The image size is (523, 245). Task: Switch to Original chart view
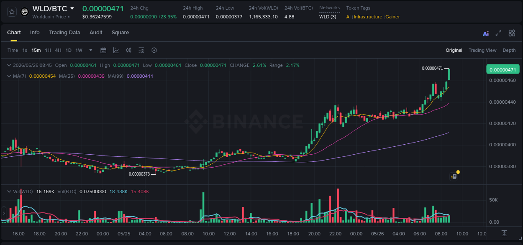454,50
